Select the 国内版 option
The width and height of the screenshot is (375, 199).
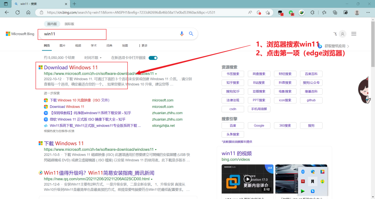(52, 24)
